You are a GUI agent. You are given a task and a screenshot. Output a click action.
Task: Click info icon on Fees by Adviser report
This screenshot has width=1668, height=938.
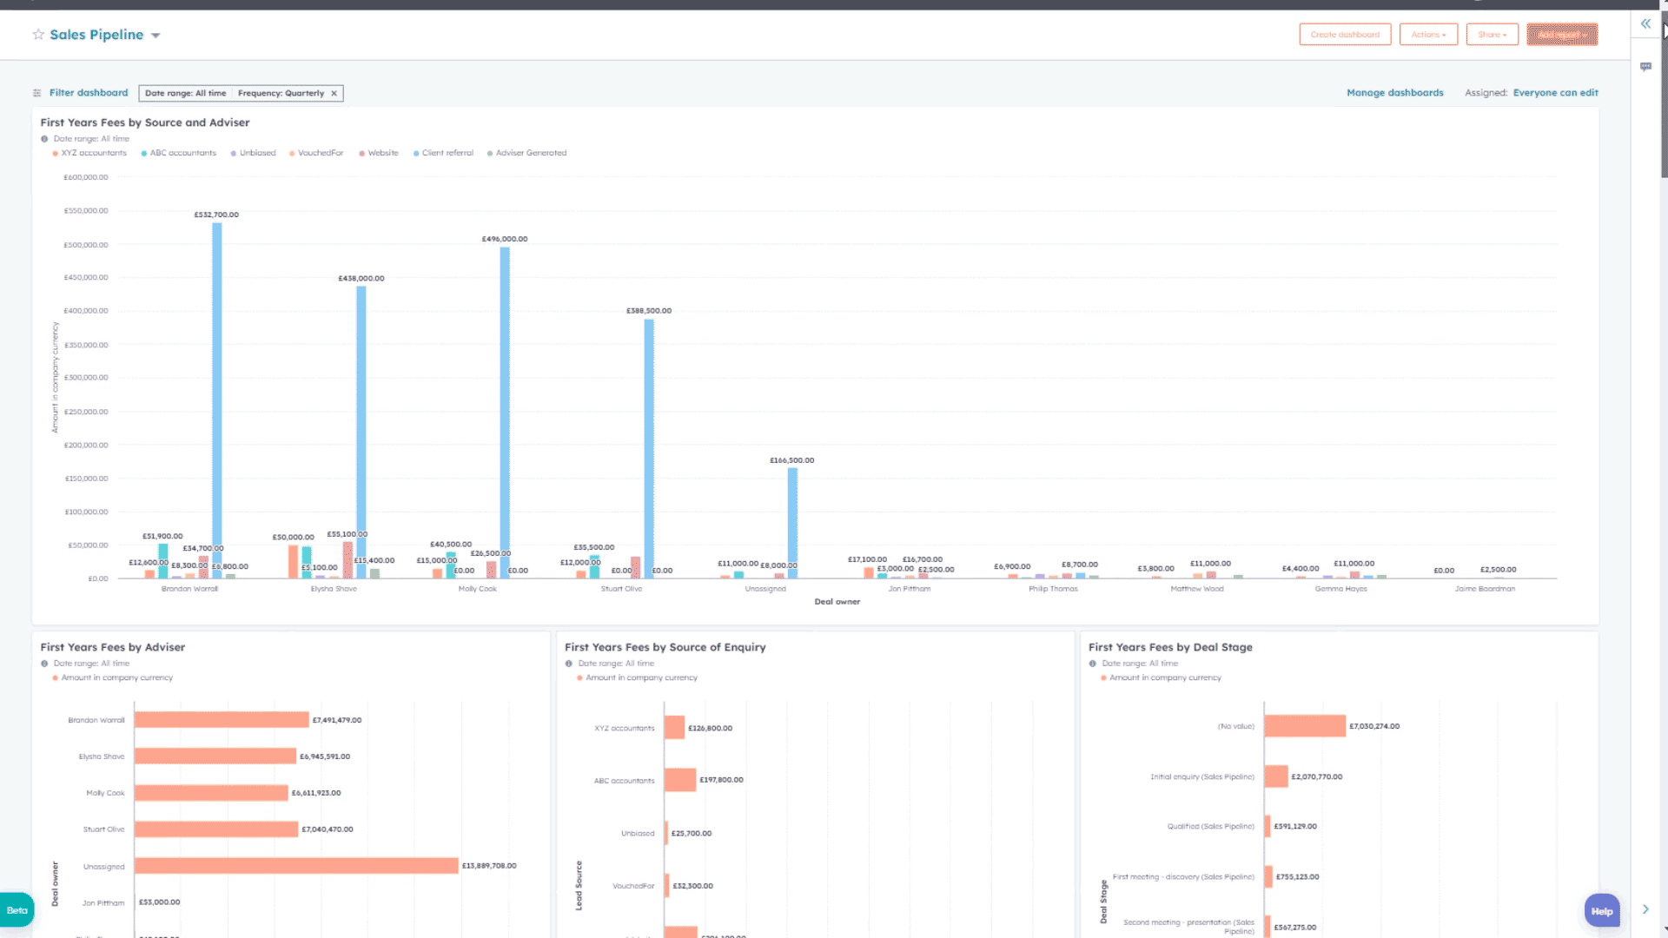click(44, 664)
